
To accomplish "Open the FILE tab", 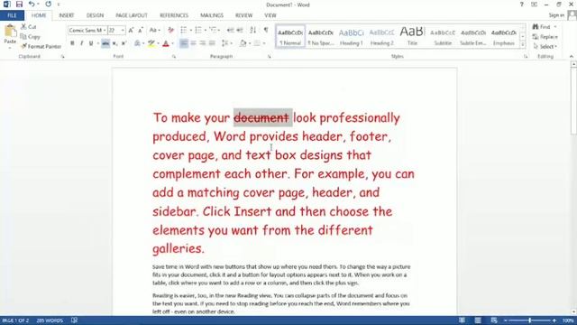I will 12,15.
